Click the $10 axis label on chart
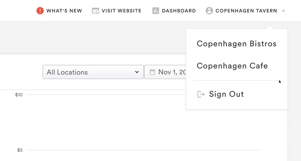 point(19,95)
